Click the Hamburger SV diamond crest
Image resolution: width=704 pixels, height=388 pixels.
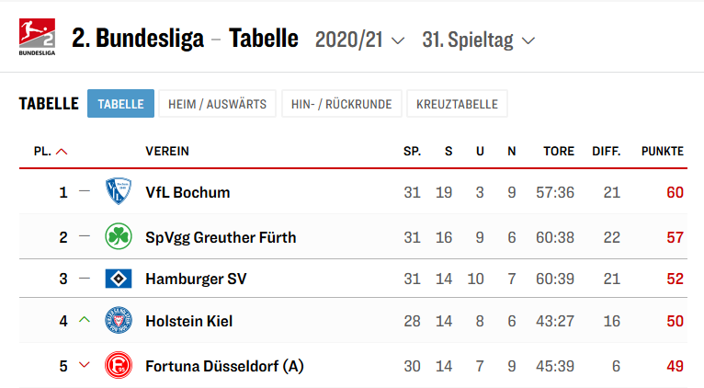[x=118, y=279]
